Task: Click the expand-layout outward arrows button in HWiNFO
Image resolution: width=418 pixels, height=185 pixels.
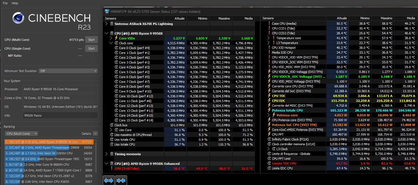Action: [x=109, y=180]
